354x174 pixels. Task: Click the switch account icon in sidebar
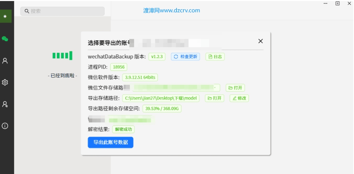(5, 104)
